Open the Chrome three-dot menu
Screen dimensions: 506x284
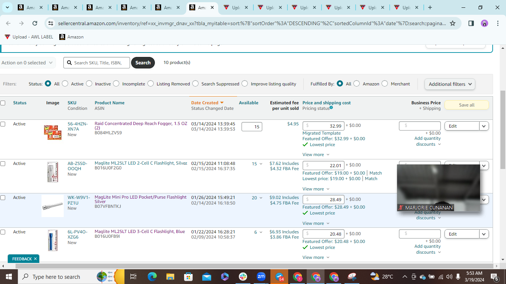point(497,23)
